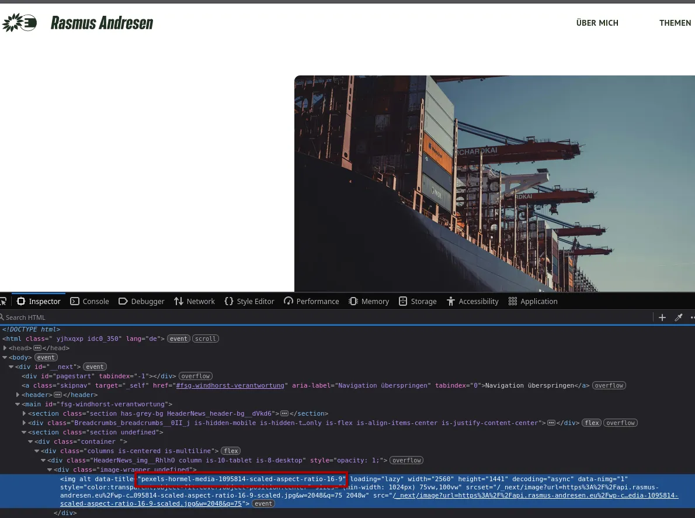Click overflow badge on Breadcrumbs div
The image size is (695, 518).
(x=620, y=423)
